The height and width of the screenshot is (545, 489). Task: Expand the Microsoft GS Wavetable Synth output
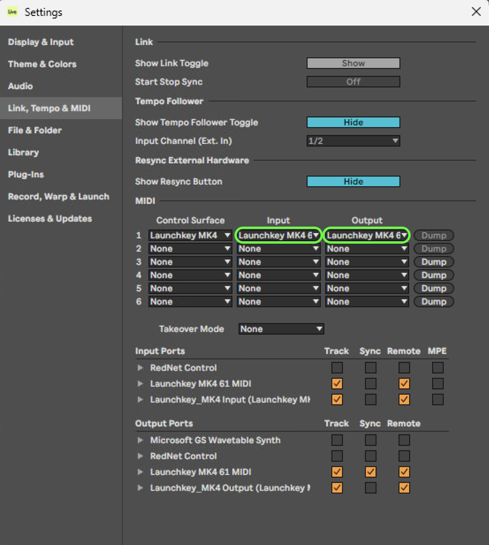pos(140,440)
